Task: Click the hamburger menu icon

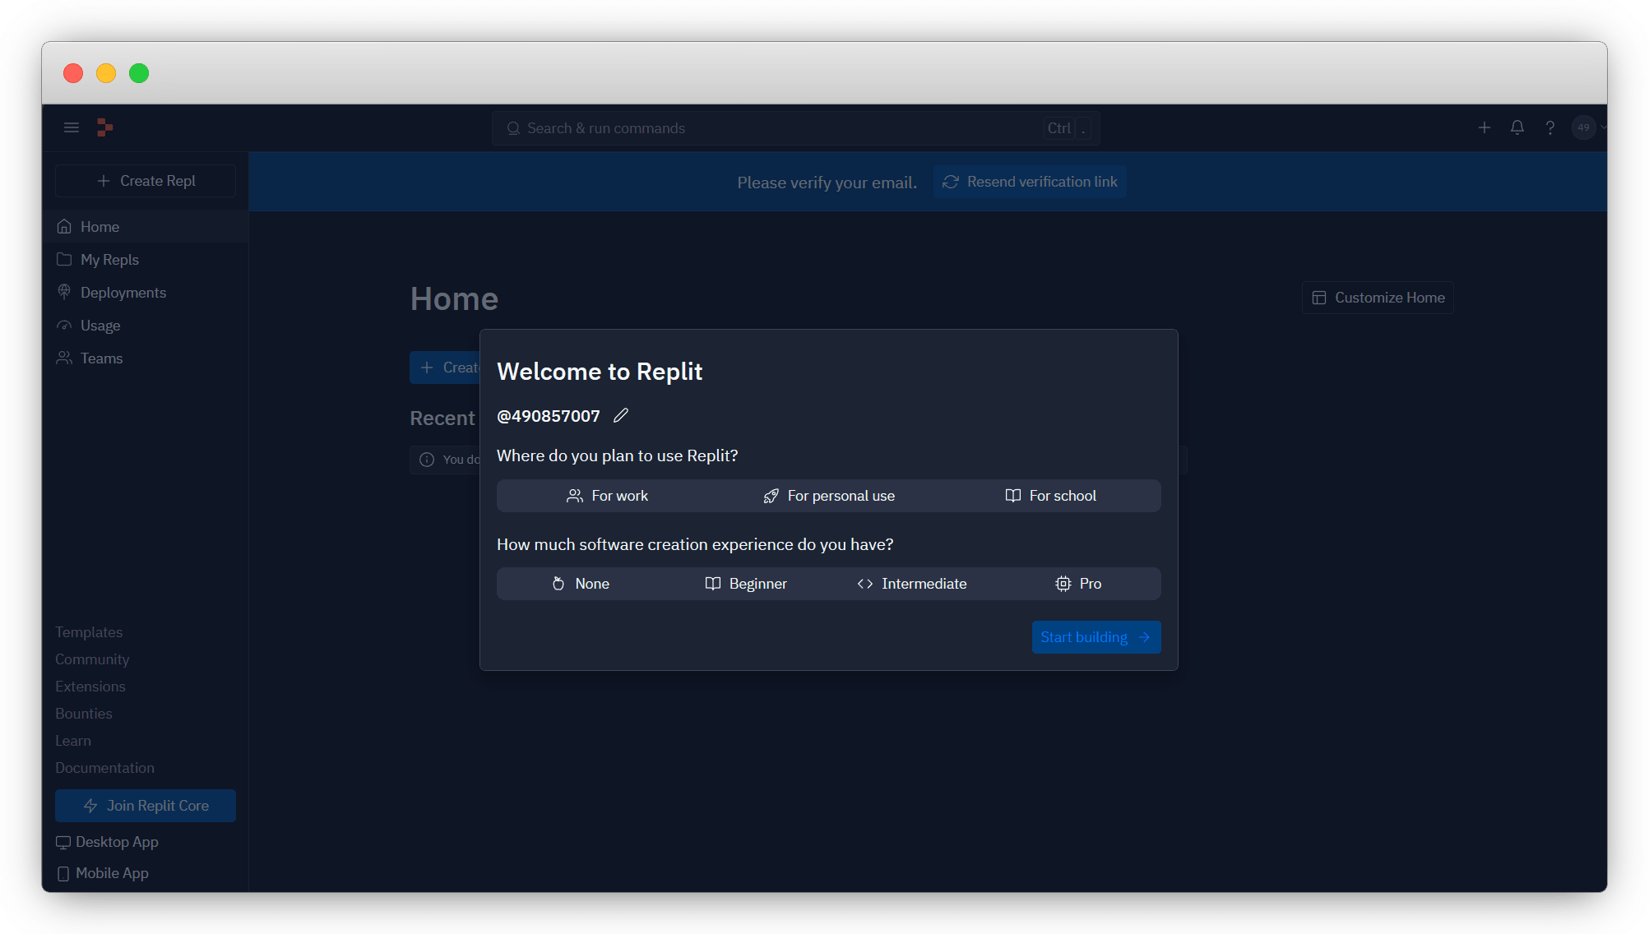Action: tap(72, 127)
